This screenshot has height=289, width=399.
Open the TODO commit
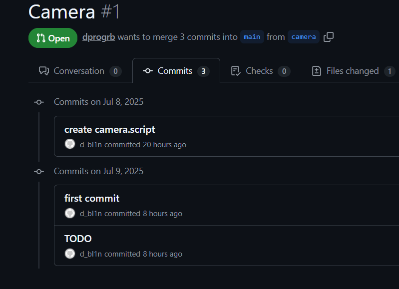click(x=78, y=239)
